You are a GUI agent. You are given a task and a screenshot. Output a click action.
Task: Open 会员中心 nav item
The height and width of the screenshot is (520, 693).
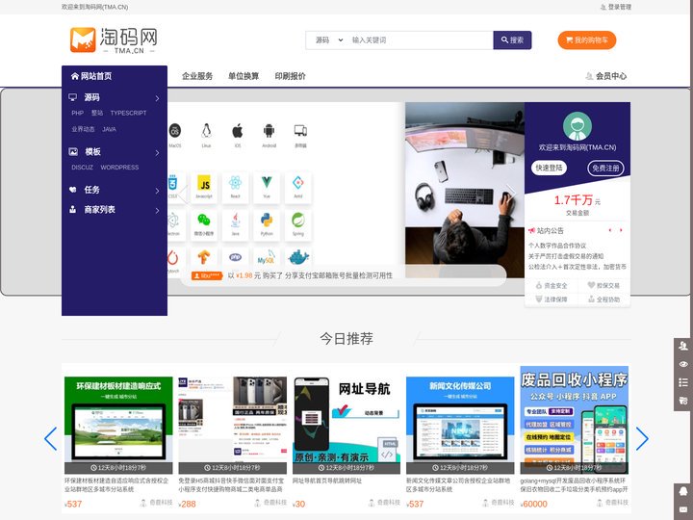(606, 76)
